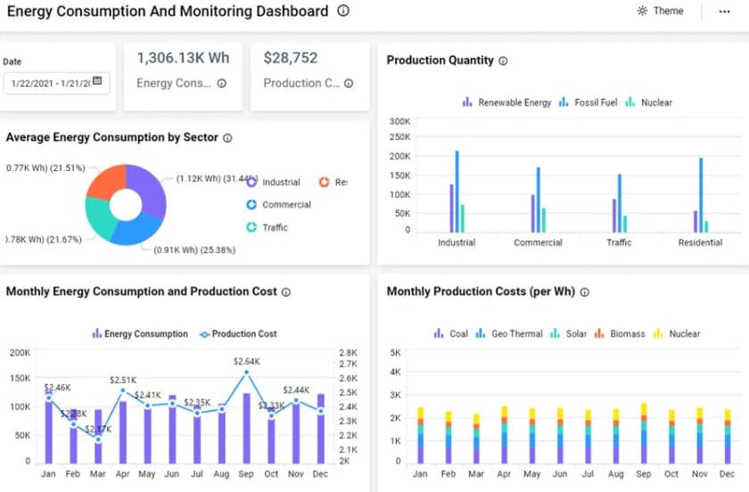Toggle the Fossil Fuel legend series
Viewport: 749px width, 492px height.
pyautogui.click(x=588, y=102)
